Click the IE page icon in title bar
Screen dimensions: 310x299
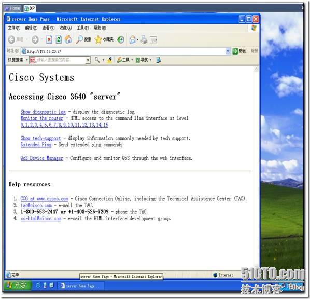pos(8,19)
